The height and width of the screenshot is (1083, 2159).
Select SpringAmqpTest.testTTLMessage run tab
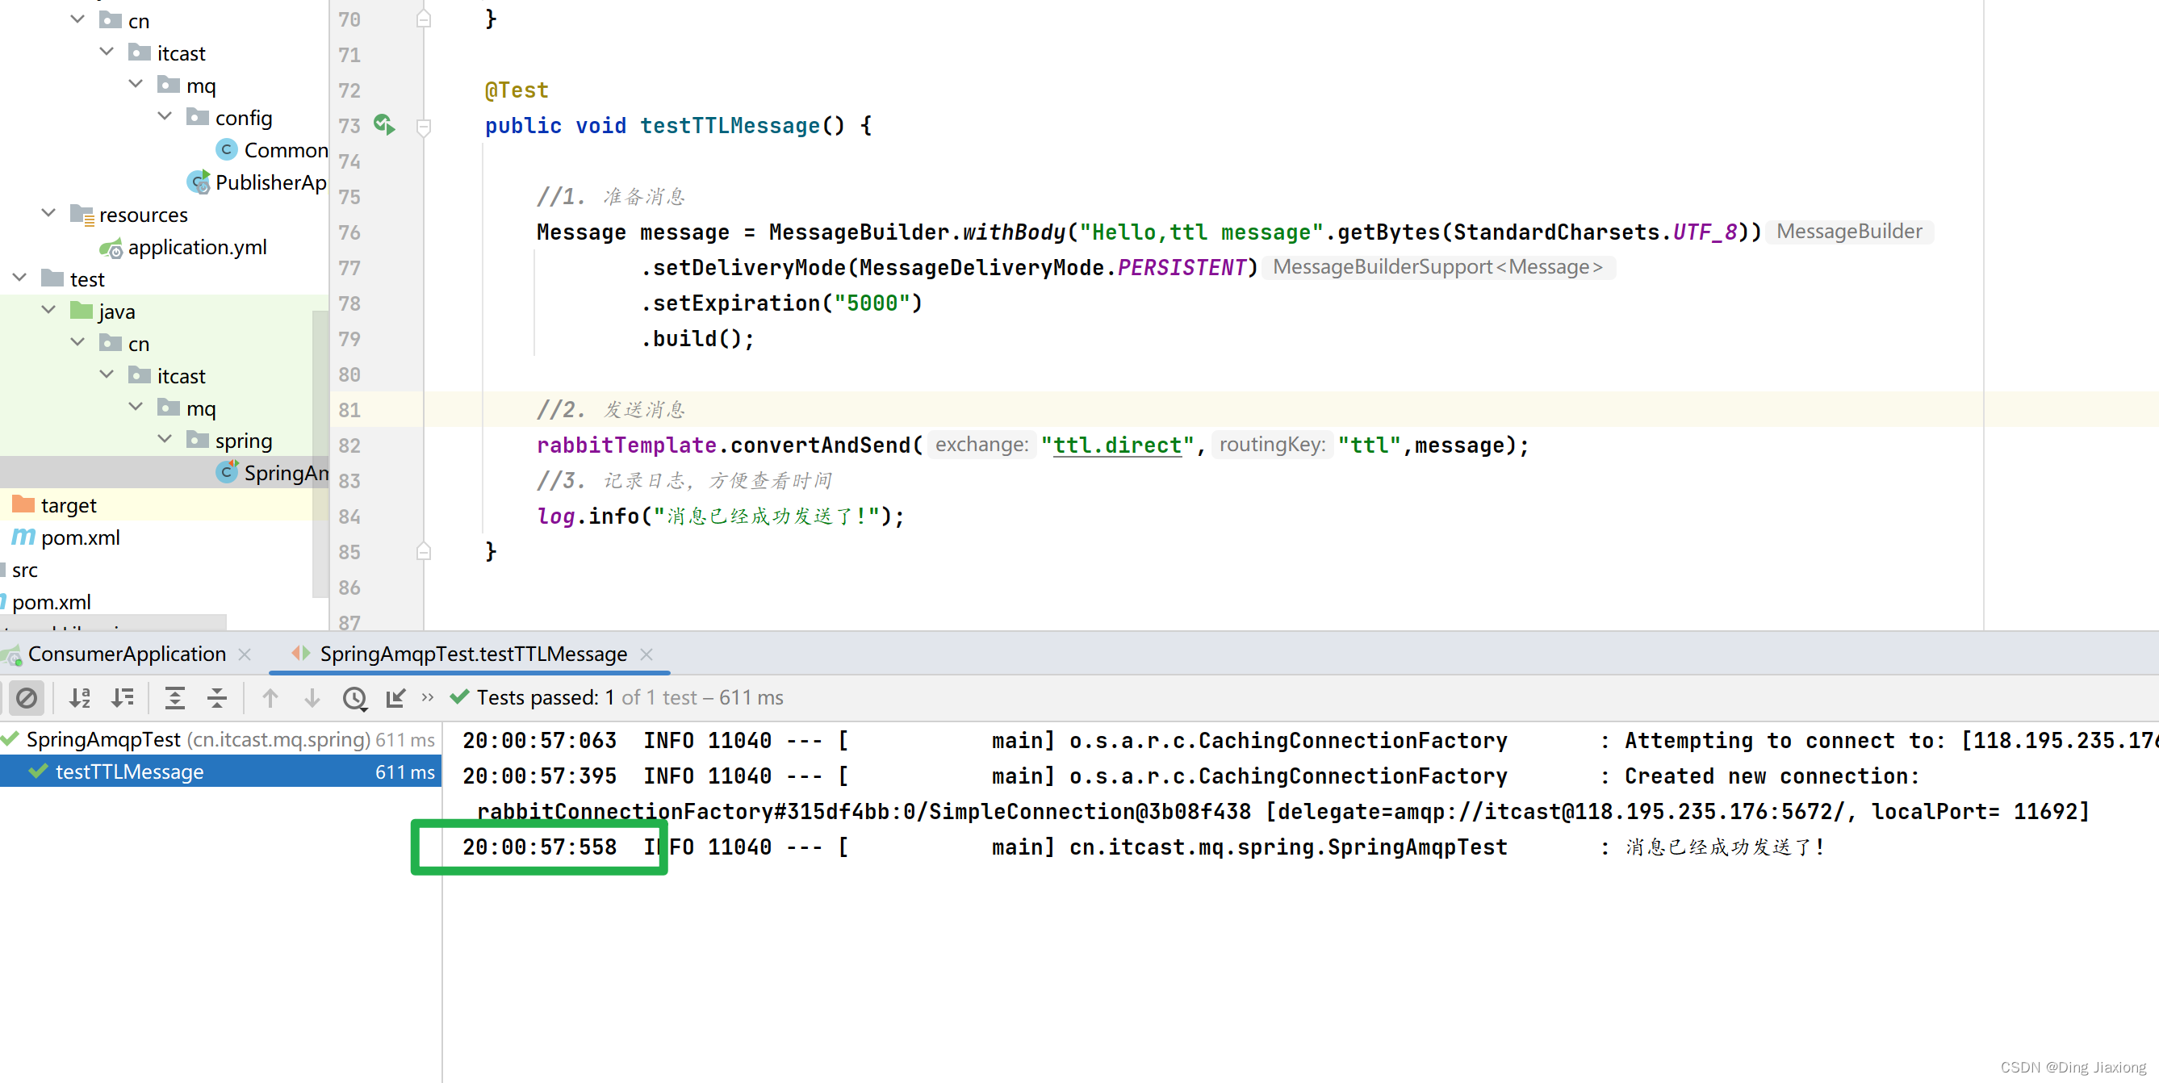click(473, 654)
